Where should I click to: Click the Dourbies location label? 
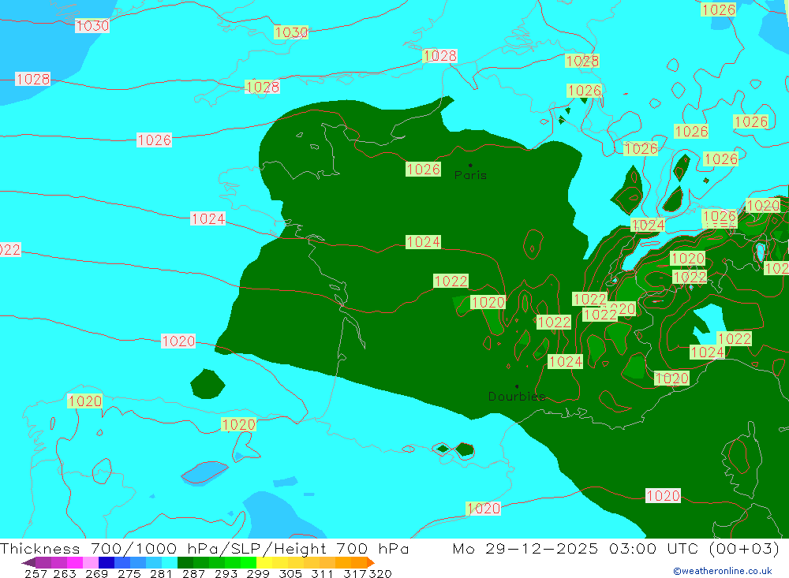point(517,397)
